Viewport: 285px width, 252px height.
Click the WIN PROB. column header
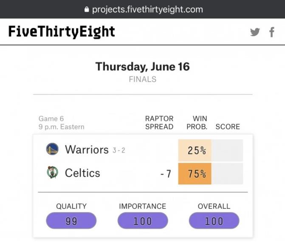tap(197, 123)
